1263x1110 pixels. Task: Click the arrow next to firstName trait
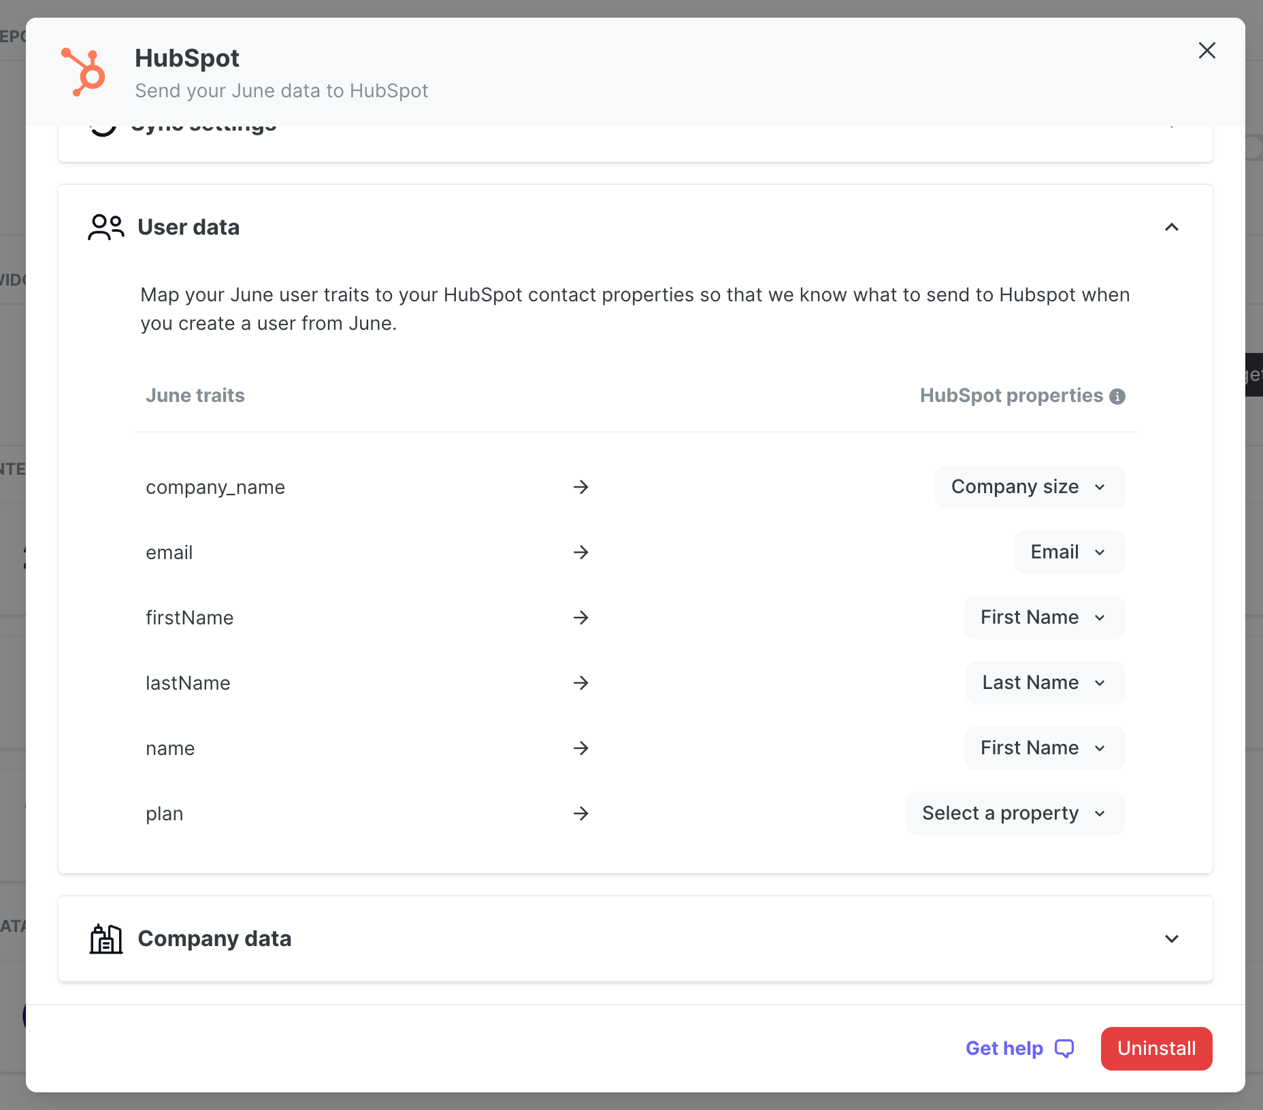[580, 618]
